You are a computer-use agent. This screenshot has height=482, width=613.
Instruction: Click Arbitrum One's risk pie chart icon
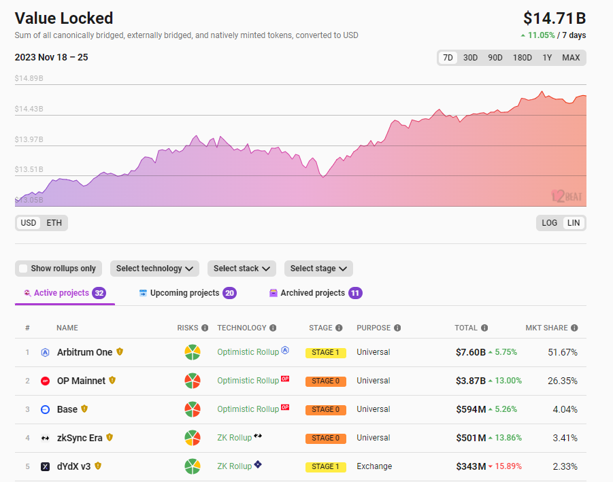(x=193, y=353)
